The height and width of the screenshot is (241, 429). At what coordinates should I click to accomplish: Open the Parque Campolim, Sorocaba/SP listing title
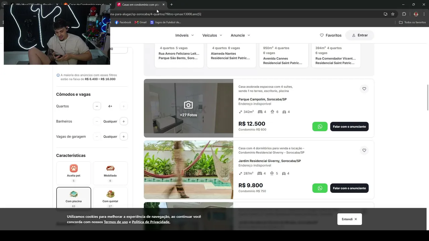(262, 99)
